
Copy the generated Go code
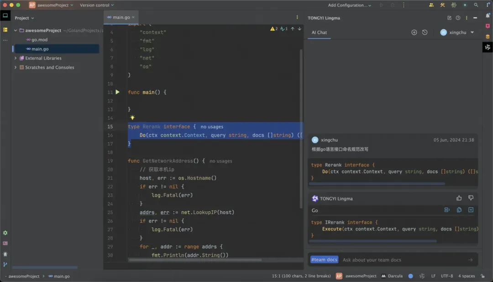pos(459,210)
